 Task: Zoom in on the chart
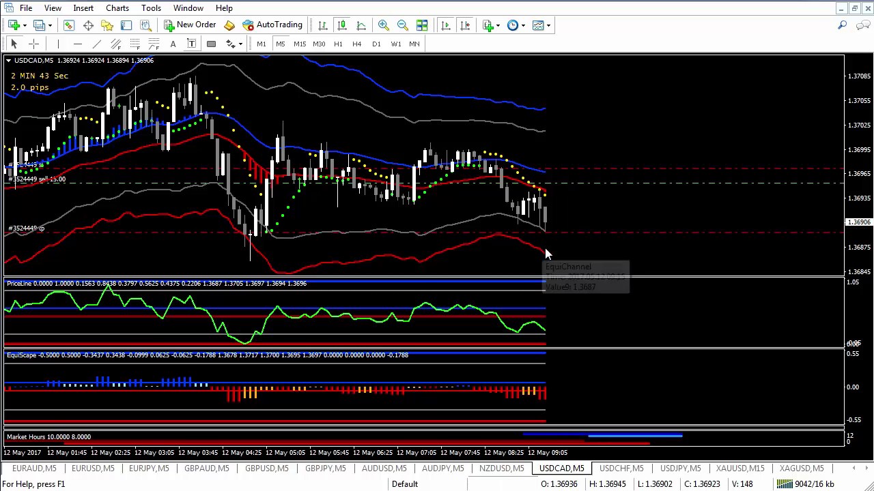pyautogui.click(x=384, y=25)
